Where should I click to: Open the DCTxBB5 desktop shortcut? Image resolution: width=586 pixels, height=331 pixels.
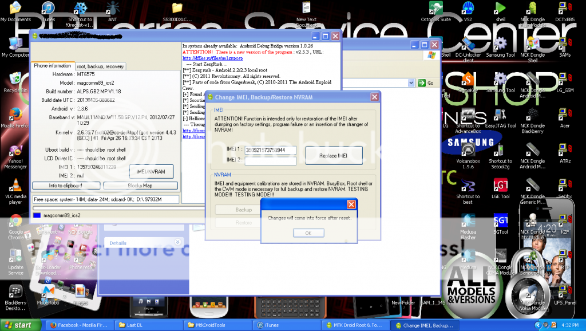564,9
